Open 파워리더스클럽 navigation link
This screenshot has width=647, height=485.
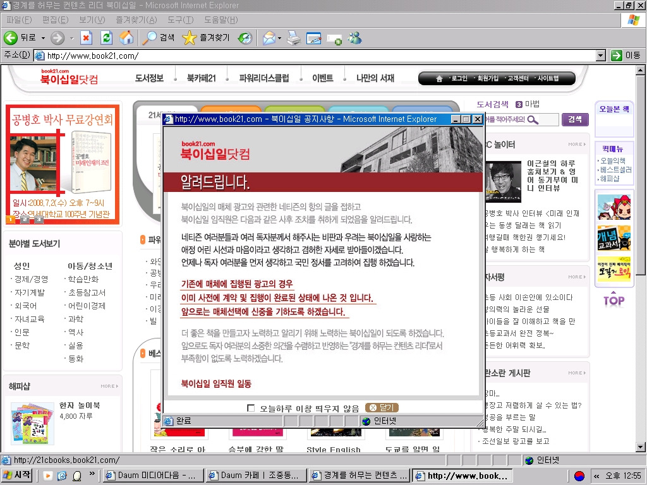[264, 78]
